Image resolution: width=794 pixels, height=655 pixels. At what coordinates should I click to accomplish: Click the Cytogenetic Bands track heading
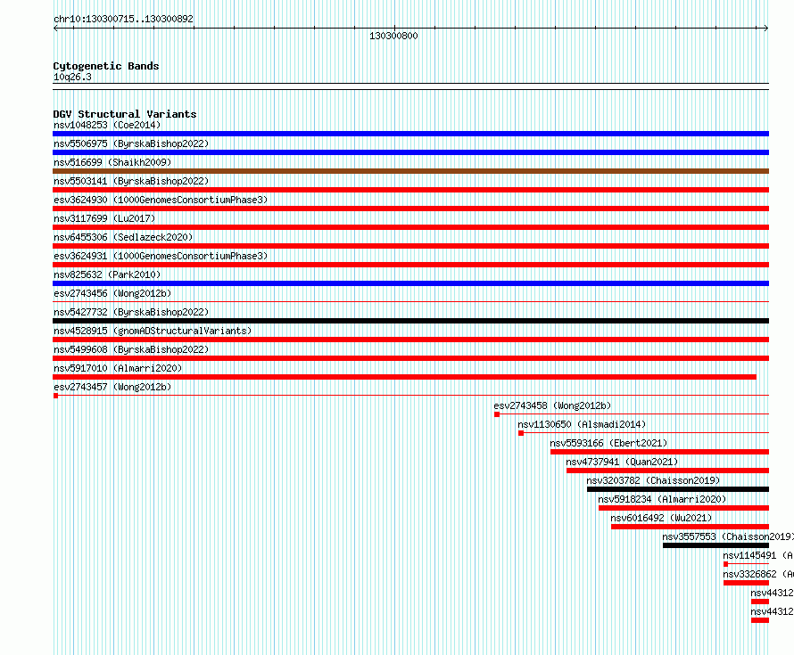106,66
